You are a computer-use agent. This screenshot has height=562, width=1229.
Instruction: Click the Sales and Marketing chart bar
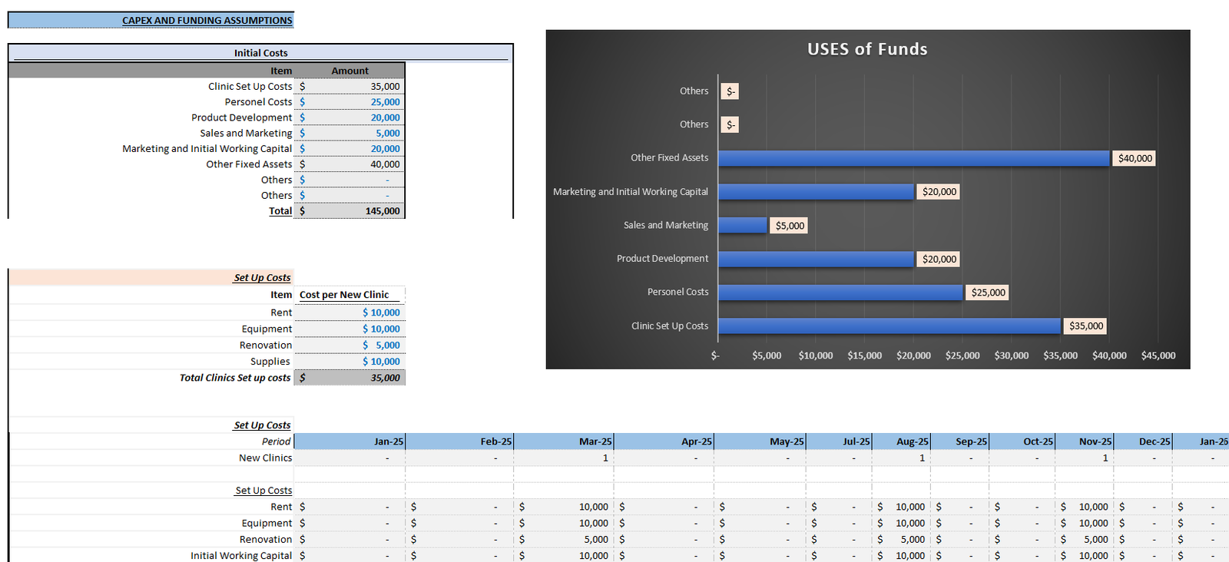(x=743, y=225)
